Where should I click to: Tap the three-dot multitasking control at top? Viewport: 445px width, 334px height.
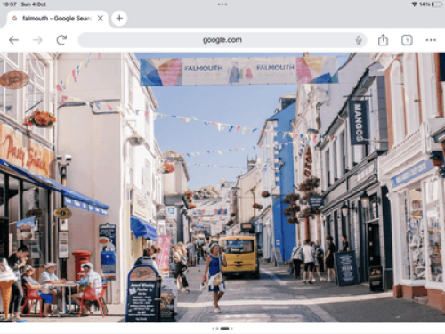pos(222,4)
